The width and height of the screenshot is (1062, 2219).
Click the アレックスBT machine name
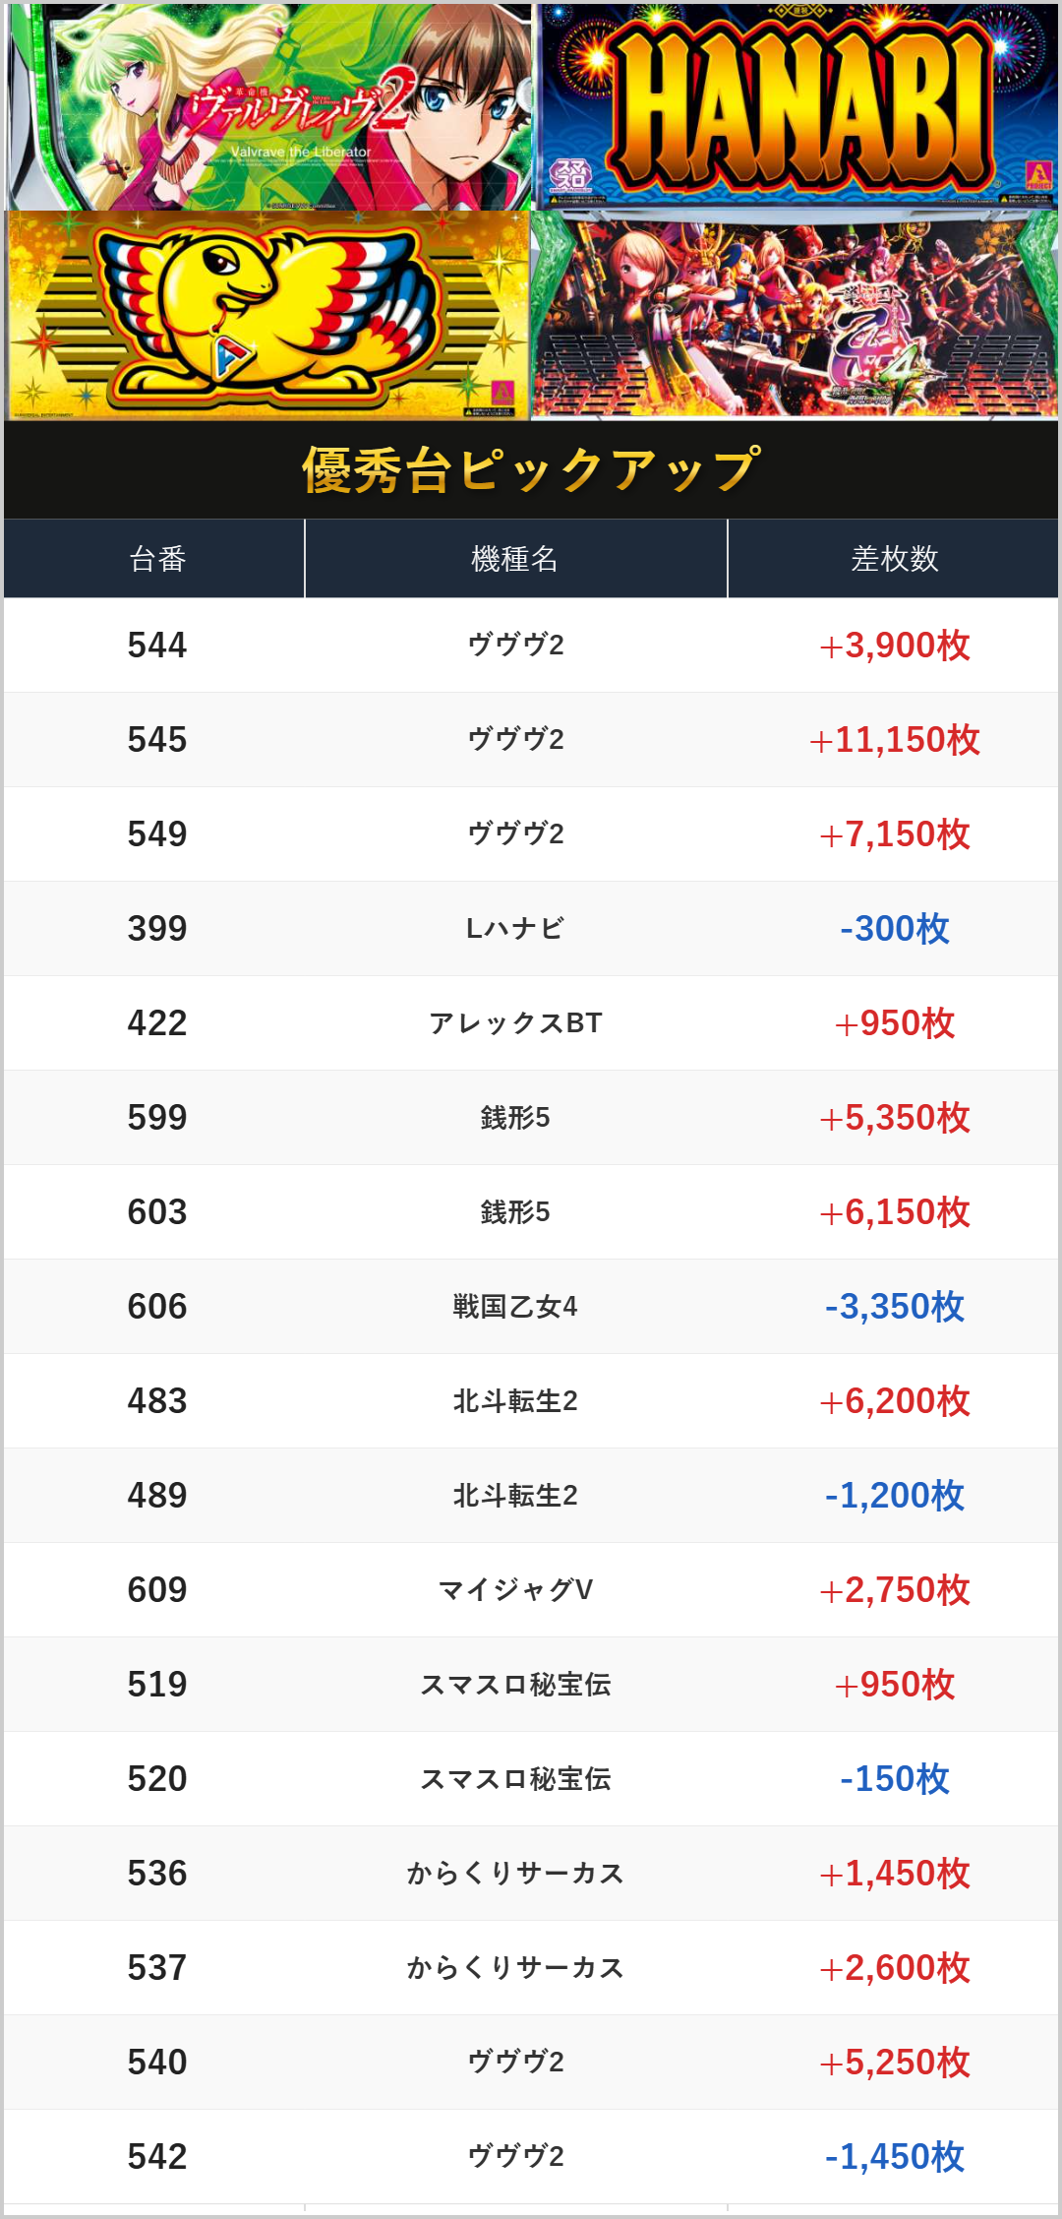tap(514, 1023)
